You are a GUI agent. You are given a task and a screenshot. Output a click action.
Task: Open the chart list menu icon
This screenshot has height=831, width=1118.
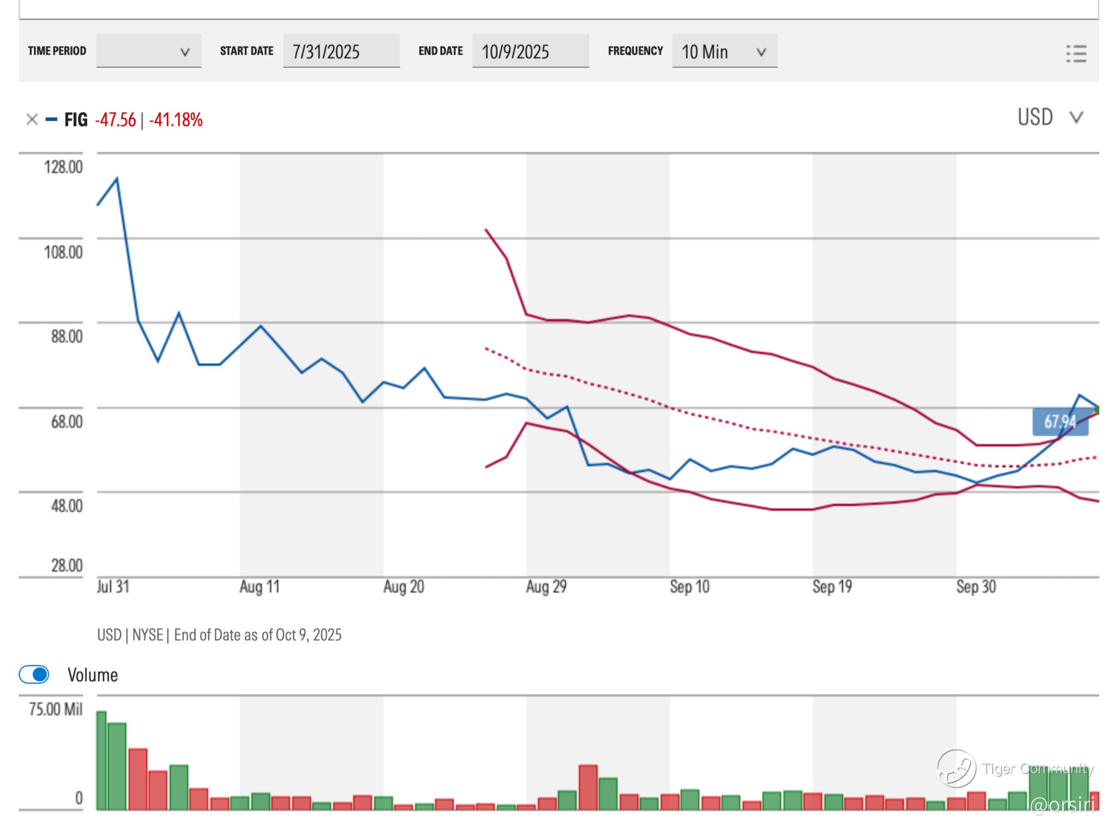tap(1076, 53)
